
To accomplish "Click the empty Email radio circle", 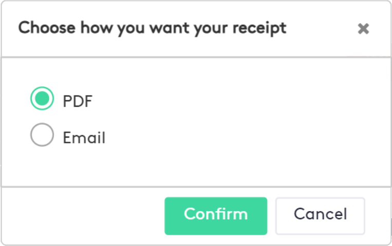I will [42, 136].
